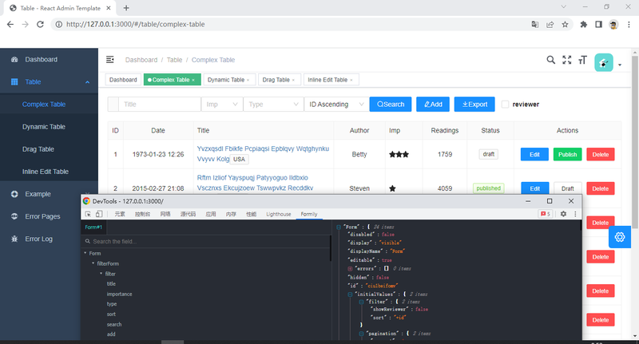Click the Title filter input field

pyautogui.click(x=160, y=105)
